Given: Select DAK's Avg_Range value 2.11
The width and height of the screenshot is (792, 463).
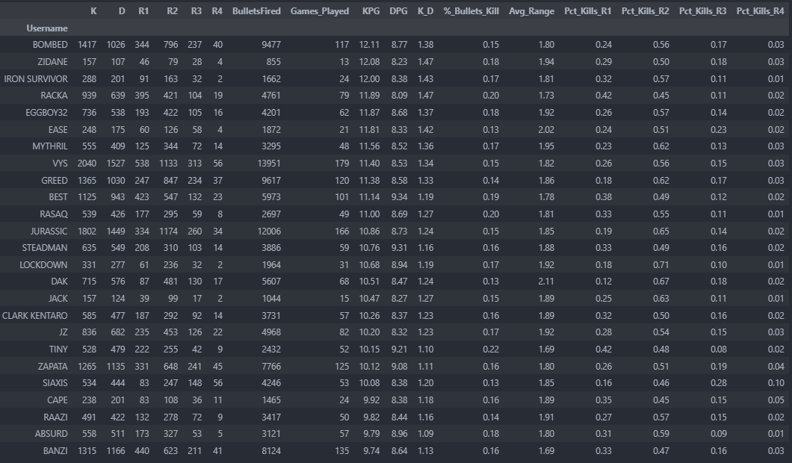Looking at the screenshot, I should [546, 282].
